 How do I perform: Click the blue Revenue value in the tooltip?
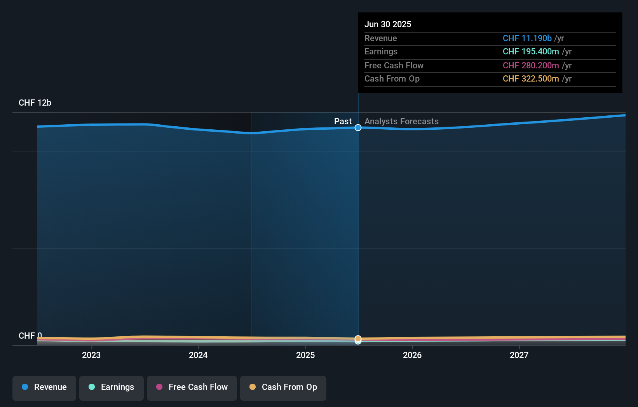pyautogui.click(x=527, y=38)
